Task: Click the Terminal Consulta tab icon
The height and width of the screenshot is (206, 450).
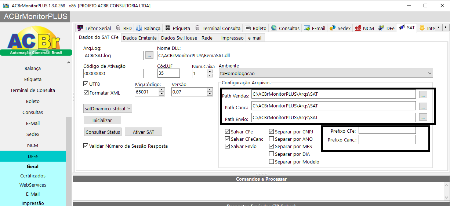Action: pos(197,28)
